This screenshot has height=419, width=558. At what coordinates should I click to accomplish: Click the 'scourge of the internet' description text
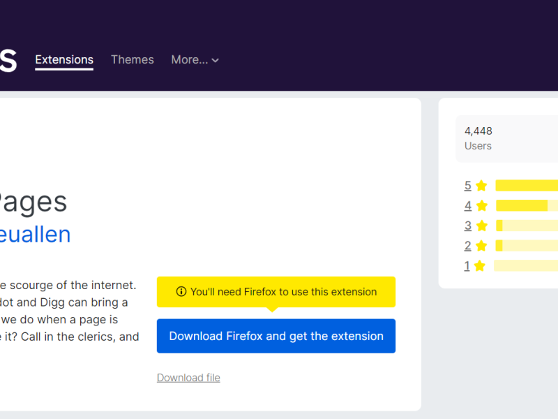pos(68,285)
